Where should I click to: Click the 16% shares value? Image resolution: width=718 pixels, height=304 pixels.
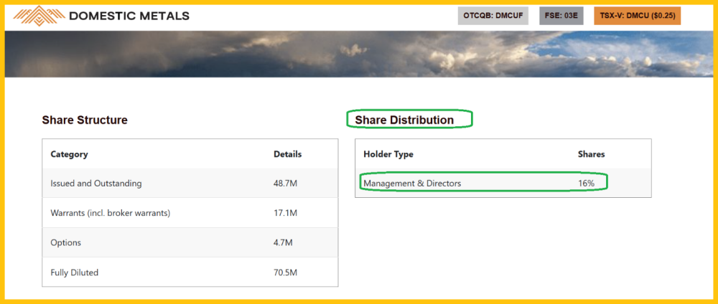click(587, 184)
